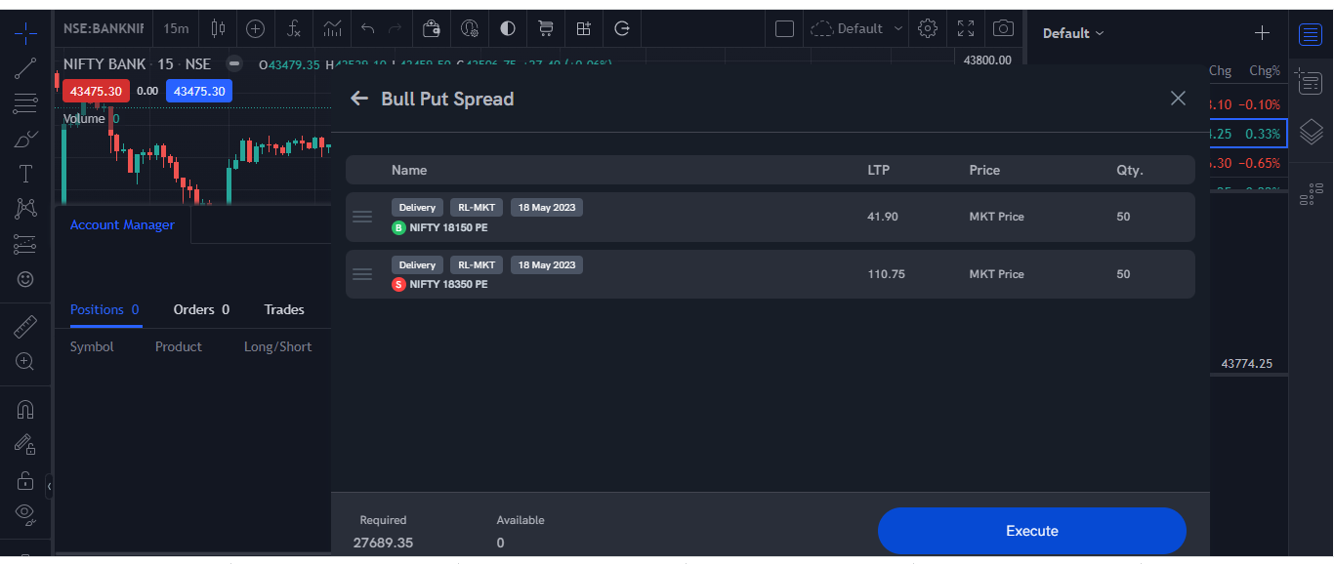Open the chart patterns tool

click(x=26, y=209)
